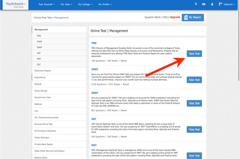
Task: Open Indian Railways category
Action: click(x=59, y=138)
